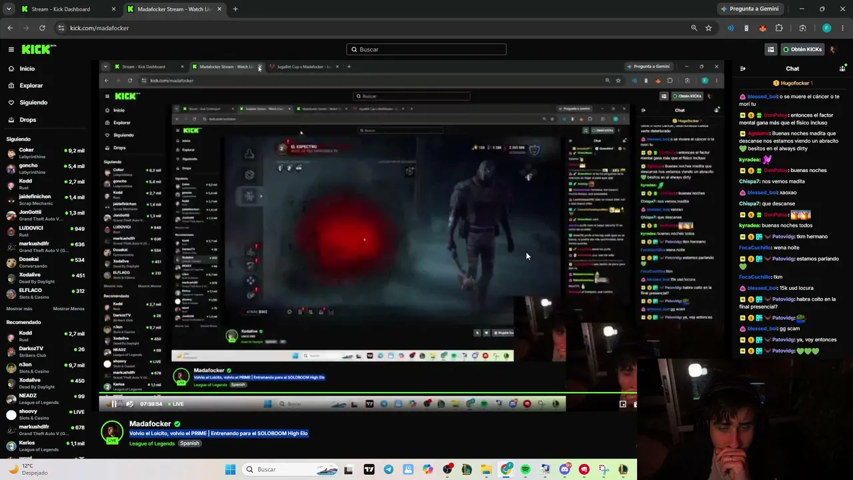
Task: Open JonGottii's channel in the sidebar
Action: (45, 215)
